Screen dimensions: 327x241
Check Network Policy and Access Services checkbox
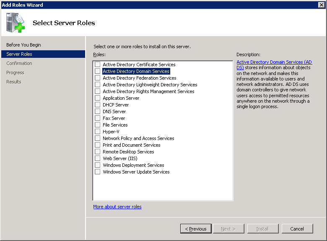click(x=97, y=138)
